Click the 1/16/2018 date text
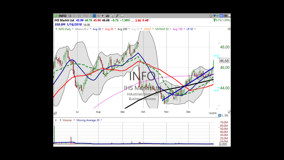 (x=74, y=25)
